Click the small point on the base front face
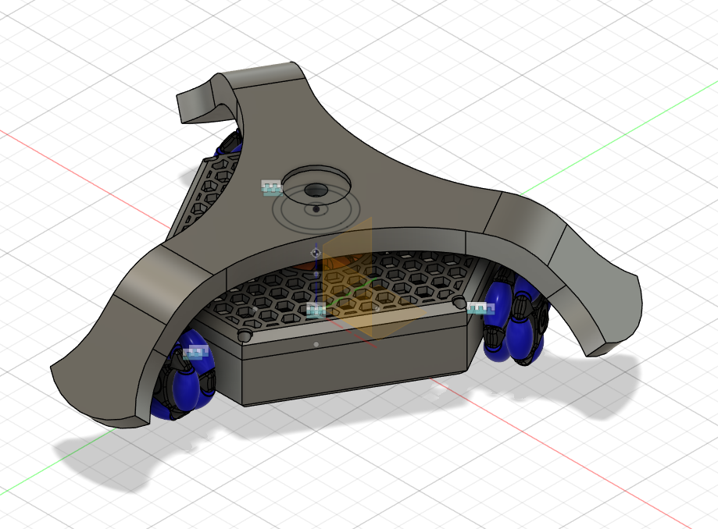Screen dimensions: 718x529 click(316, 344)
